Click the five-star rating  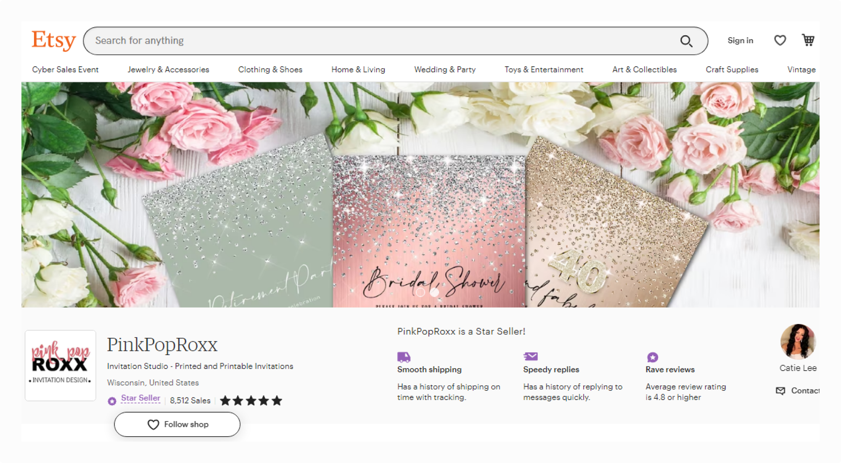pyautogui.click(x=251, y=400)
